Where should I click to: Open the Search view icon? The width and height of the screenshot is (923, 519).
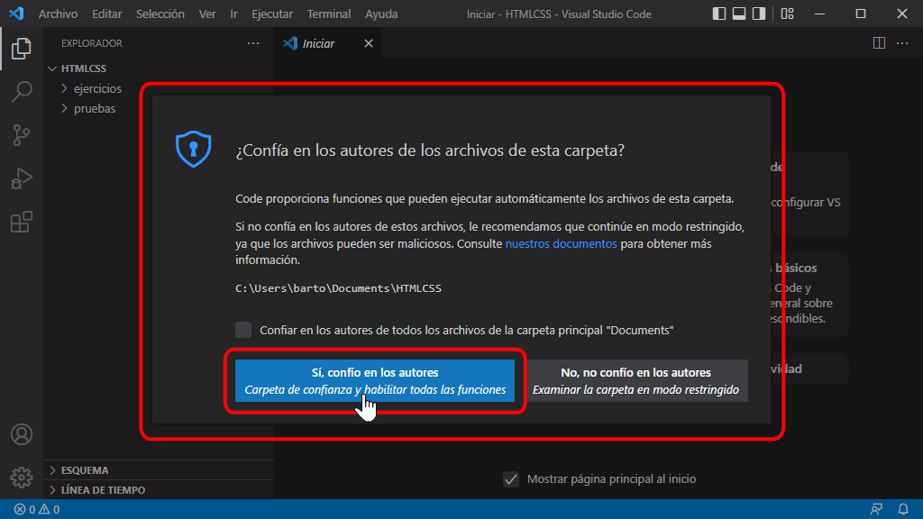click(x=22, y=91)
